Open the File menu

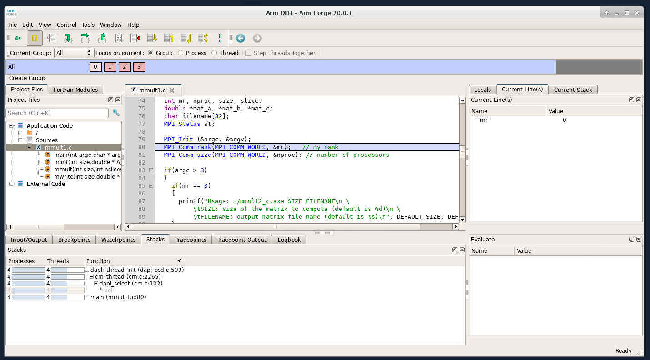(x=12, y=25)
